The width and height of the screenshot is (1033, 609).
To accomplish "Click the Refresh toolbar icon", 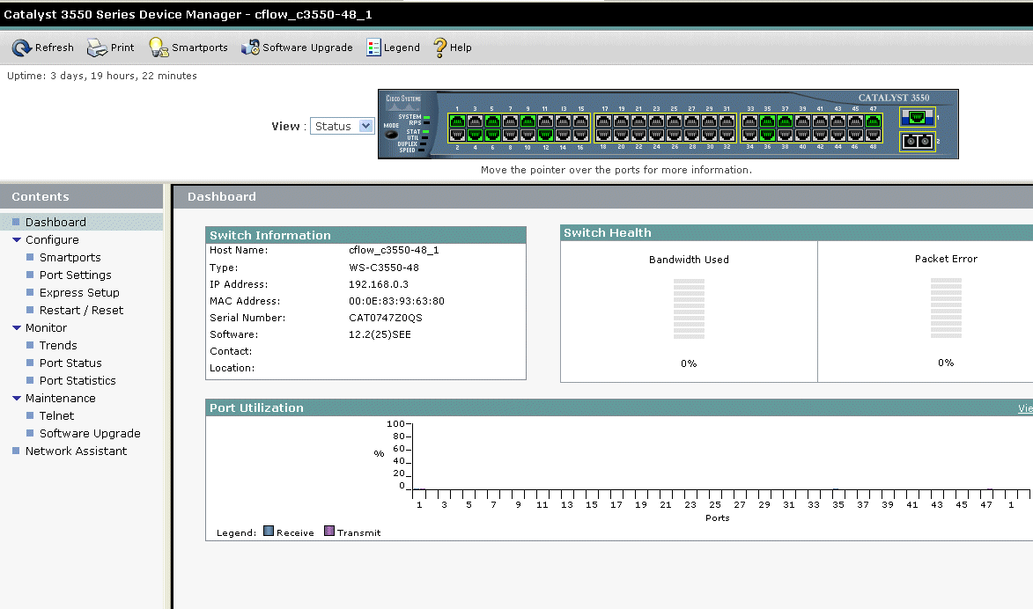I will tap(22, 48).
